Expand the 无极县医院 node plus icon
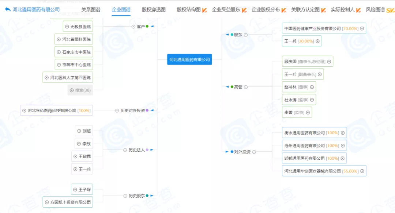The height and width of the screenshot is (213, 395). 67,27
